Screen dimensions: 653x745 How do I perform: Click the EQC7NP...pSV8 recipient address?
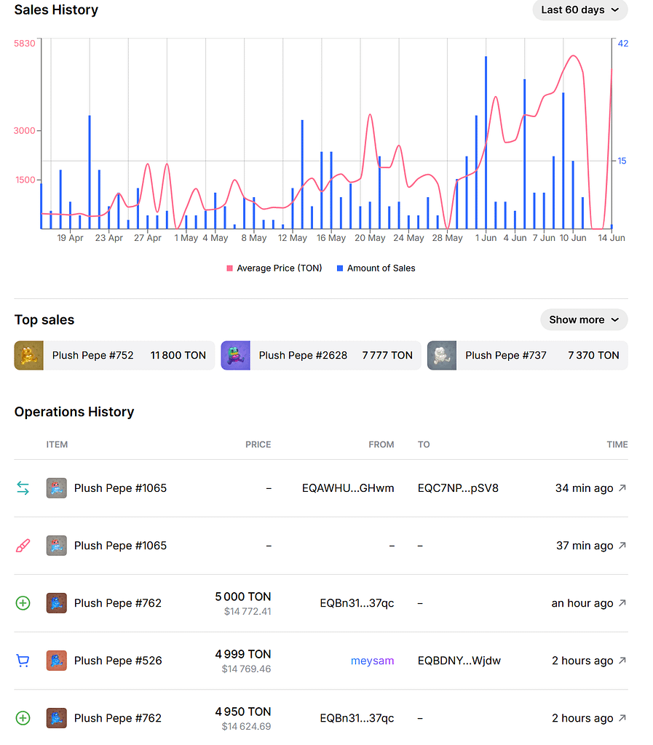click(x=458, y=488)
